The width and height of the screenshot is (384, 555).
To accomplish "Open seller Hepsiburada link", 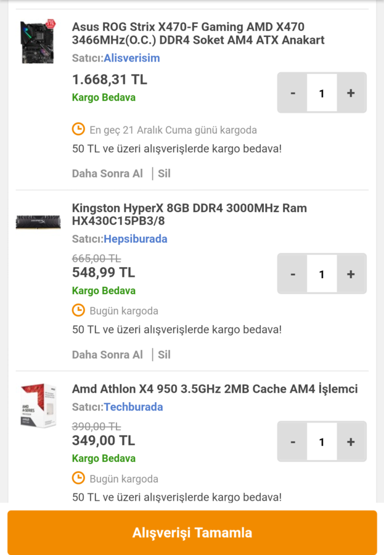I will point(135,239).
